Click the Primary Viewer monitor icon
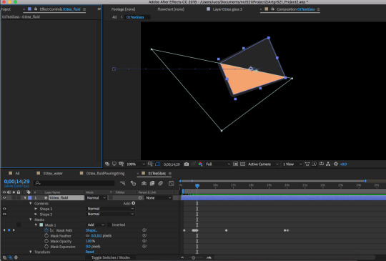386x261 pixels. point(114,164)
